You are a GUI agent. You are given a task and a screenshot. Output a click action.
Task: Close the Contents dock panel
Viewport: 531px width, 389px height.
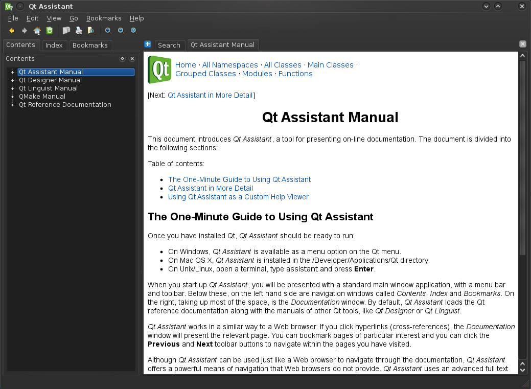pyautogui.click(x=132, y=59)
